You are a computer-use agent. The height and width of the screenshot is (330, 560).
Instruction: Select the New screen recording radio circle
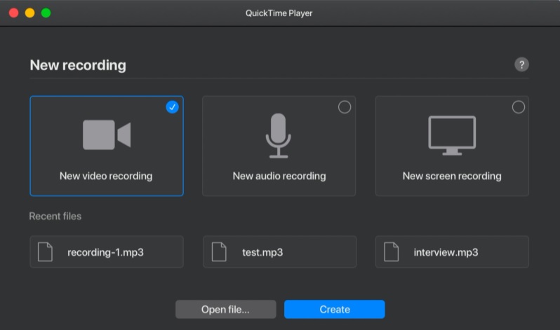click(x=518, y=107)
